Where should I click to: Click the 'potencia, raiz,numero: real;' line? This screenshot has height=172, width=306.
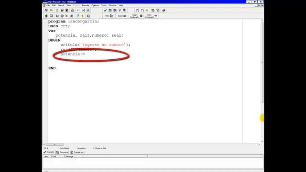[89, 35]
